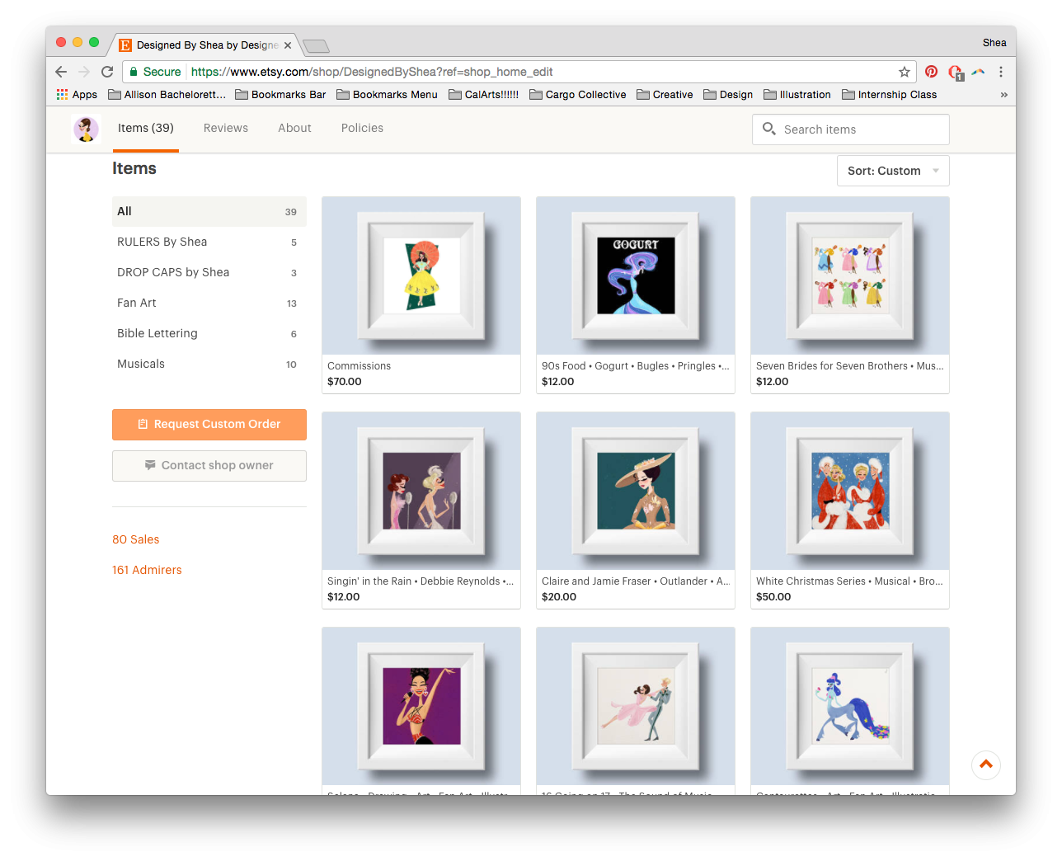This screenshot has width=1062, height=861.
Task: Open the Bookmarks Bar folder
Action: click(x=280, y=95)
